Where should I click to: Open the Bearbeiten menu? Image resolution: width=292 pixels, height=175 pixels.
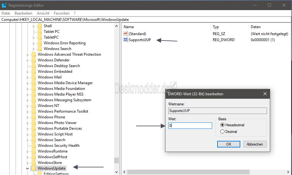[x=23, y=13]
